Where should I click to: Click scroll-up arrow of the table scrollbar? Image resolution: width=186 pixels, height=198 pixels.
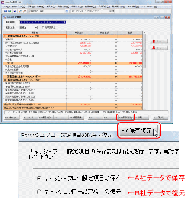click(x=144, y=32)
